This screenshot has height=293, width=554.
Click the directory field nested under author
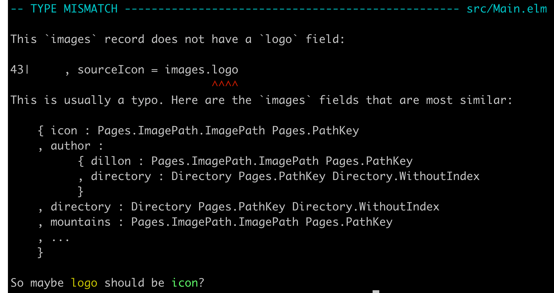point(121,176)
